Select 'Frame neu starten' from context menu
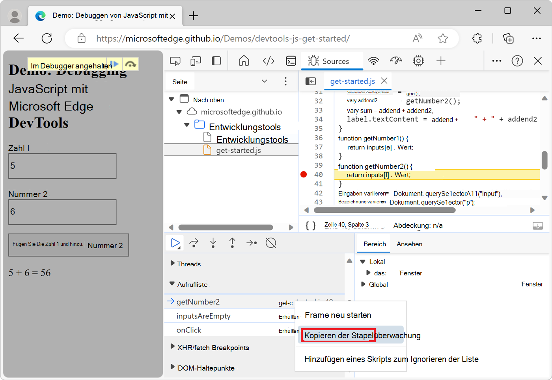This screenshot has width=552, height=380. [x=338, y=315]
